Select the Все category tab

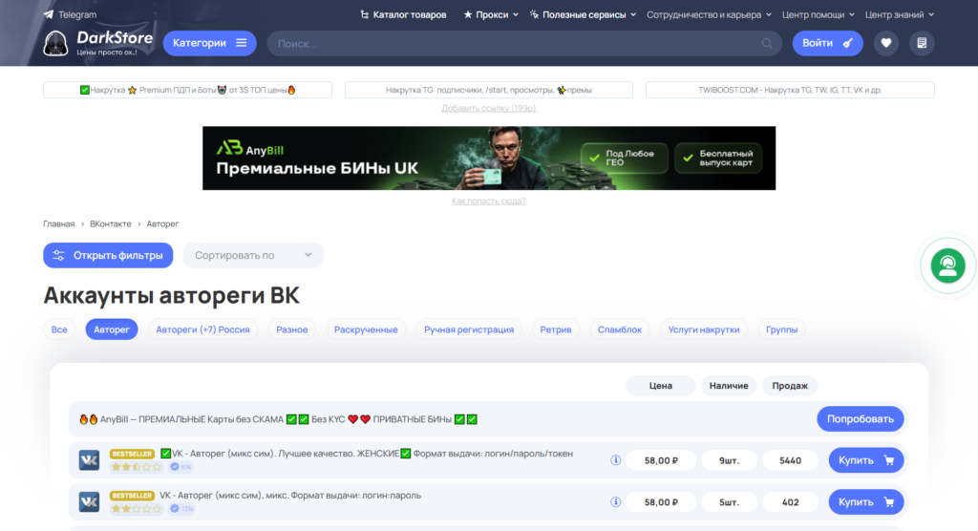tap(59, 329)
